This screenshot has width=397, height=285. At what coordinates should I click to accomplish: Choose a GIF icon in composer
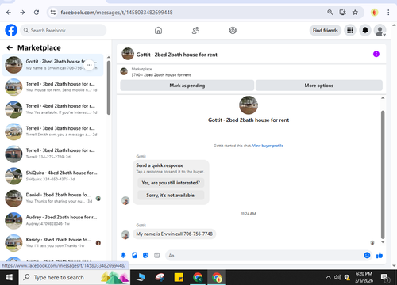tap(157, 255)
